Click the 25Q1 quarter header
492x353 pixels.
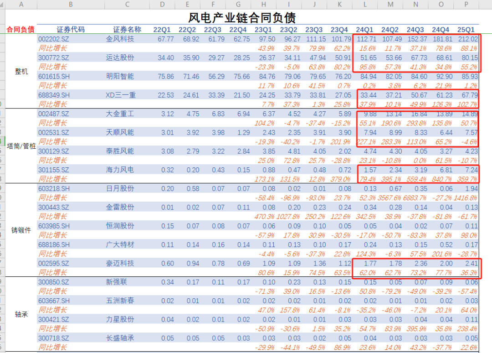click(x=466, y=30)
